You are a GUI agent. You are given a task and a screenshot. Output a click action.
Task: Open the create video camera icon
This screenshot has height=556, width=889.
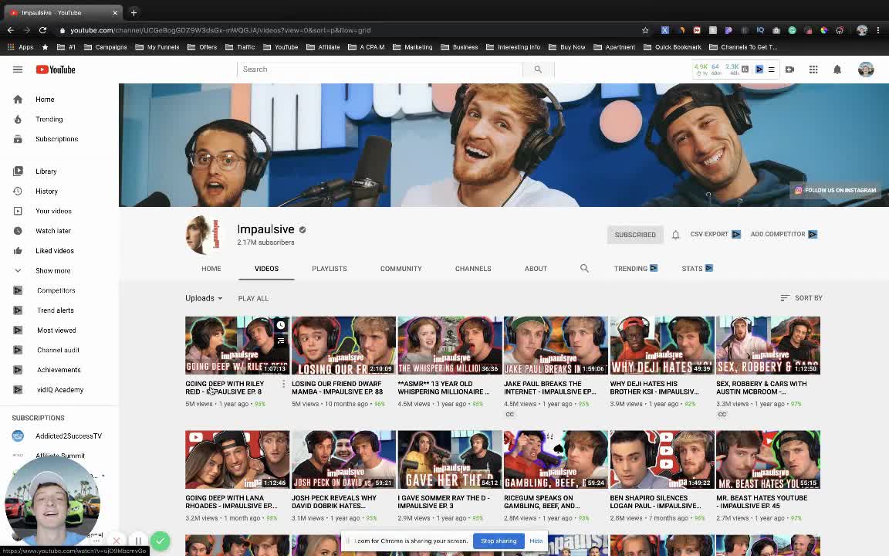pyautogui.click(x=789, y=69)
